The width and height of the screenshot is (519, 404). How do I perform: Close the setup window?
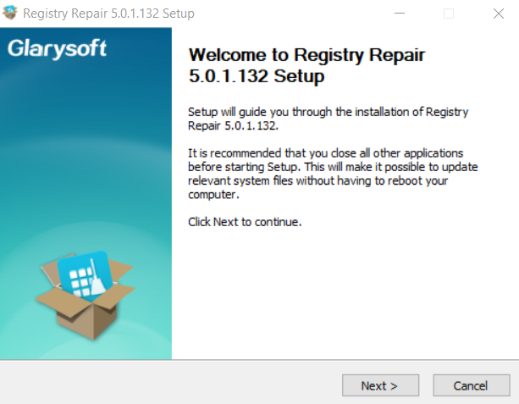click(x=499, y=14)
